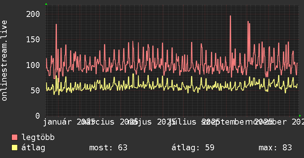
Task: Click the green arrow at x-axis end
Action: [300, 116]
